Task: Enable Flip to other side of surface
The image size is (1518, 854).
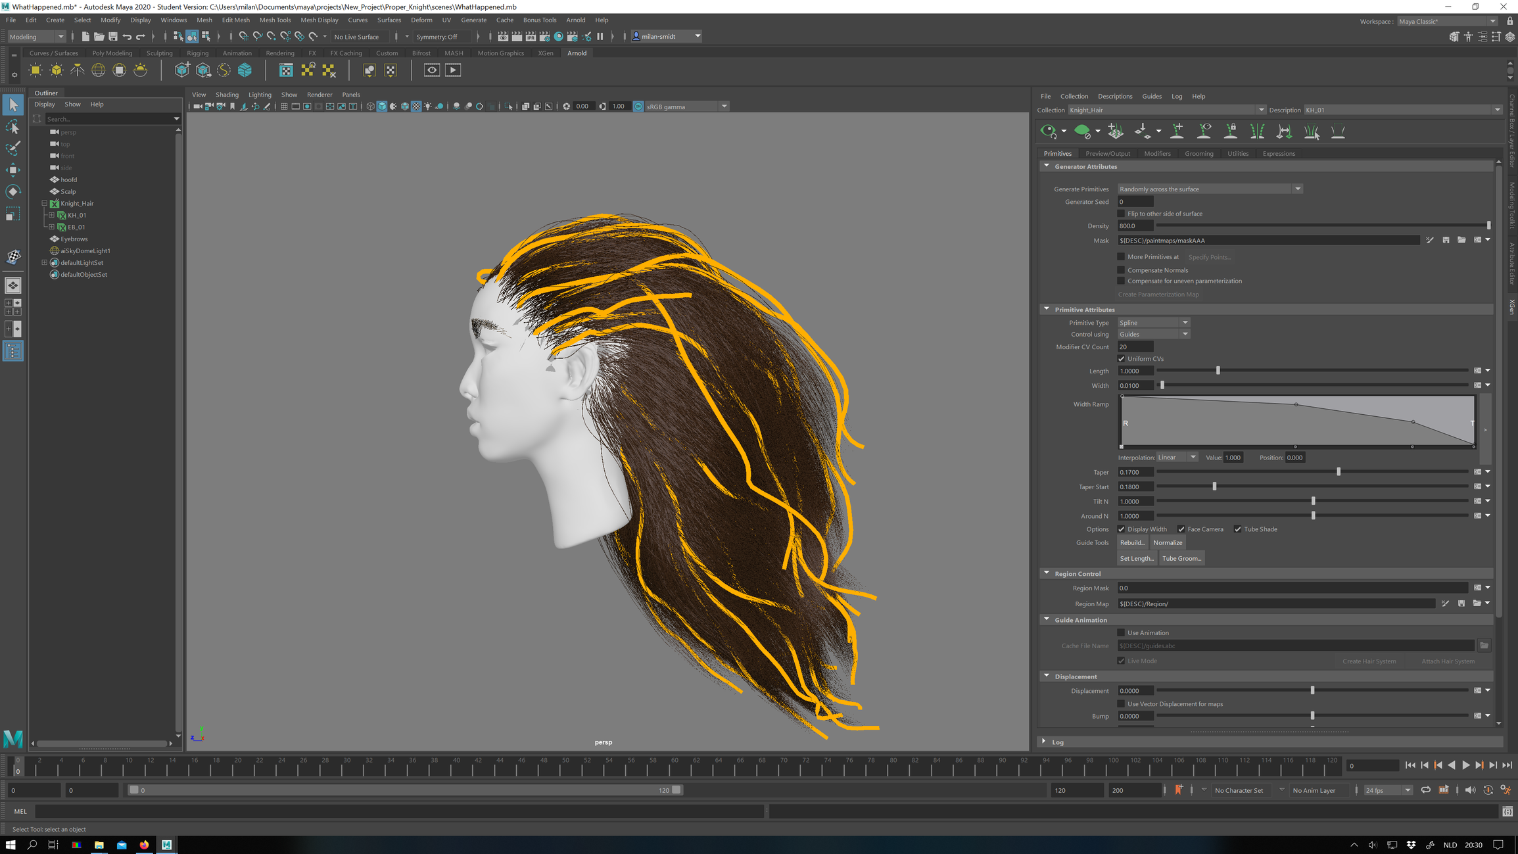Action: (1122, 214)
